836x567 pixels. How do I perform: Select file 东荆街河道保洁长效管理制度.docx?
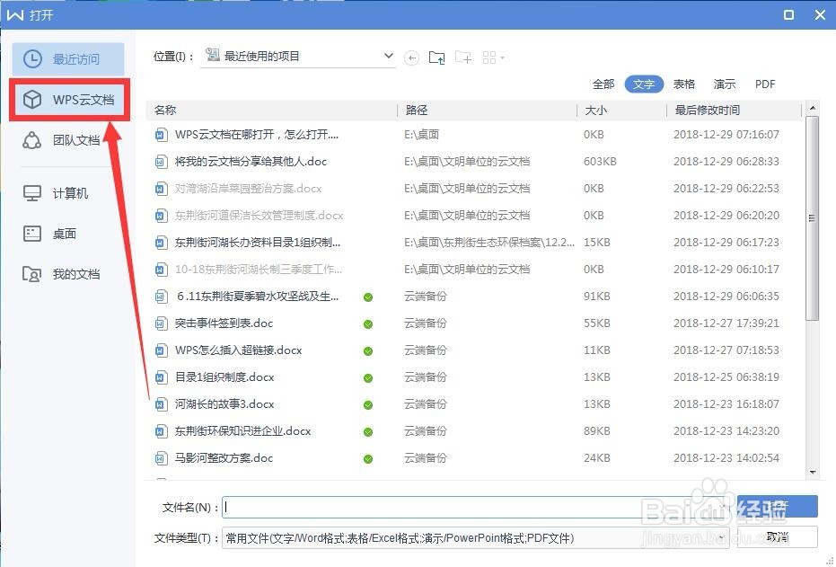pos(260,216)
